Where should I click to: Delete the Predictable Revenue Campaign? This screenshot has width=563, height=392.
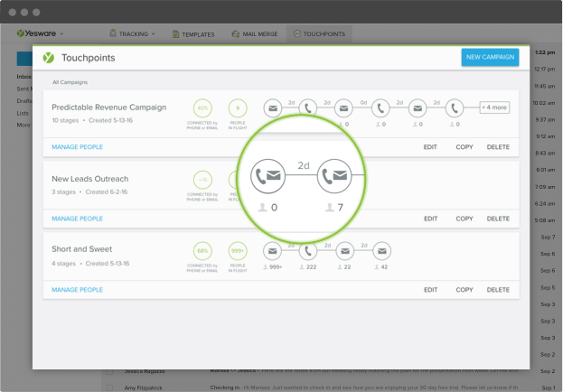(x=498, y=147)
